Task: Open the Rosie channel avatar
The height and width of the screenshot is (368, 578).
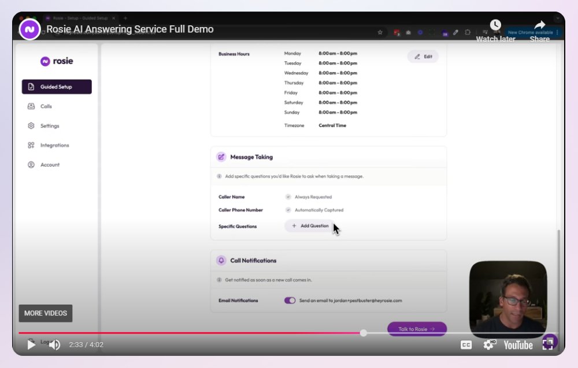Action: 29,29
